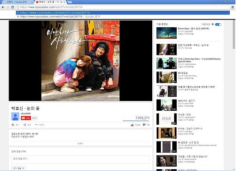Open a new tab with the new-tab button
This screenshot has width=236, height=171.
click(69, 2)
